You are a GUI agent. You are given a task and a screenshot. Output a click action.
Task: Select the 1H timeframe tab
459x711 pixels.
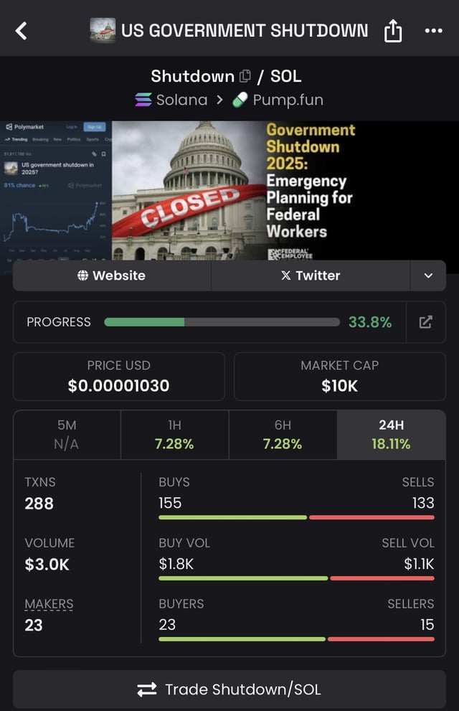(x=174, y=435)
